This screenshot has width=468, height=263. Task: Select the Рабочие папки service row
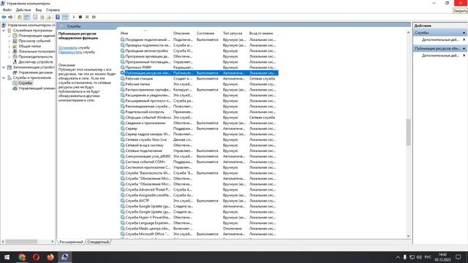(x=199, y=84)
